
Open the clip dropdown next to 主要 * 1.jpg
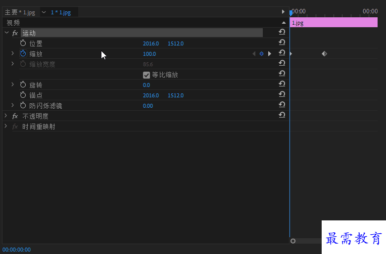pos(44,12)
